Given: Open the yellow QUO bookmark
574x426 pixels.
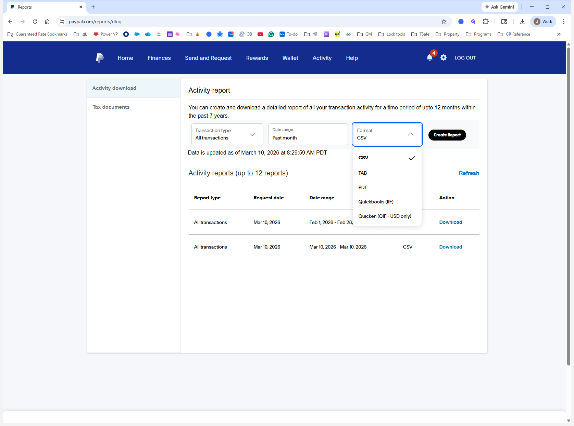Looking at the screenshot, I should point(337,34).
